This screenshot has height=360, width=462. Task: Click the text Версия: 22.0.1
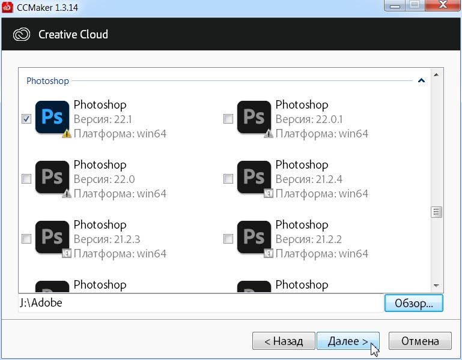coord(309,119)
